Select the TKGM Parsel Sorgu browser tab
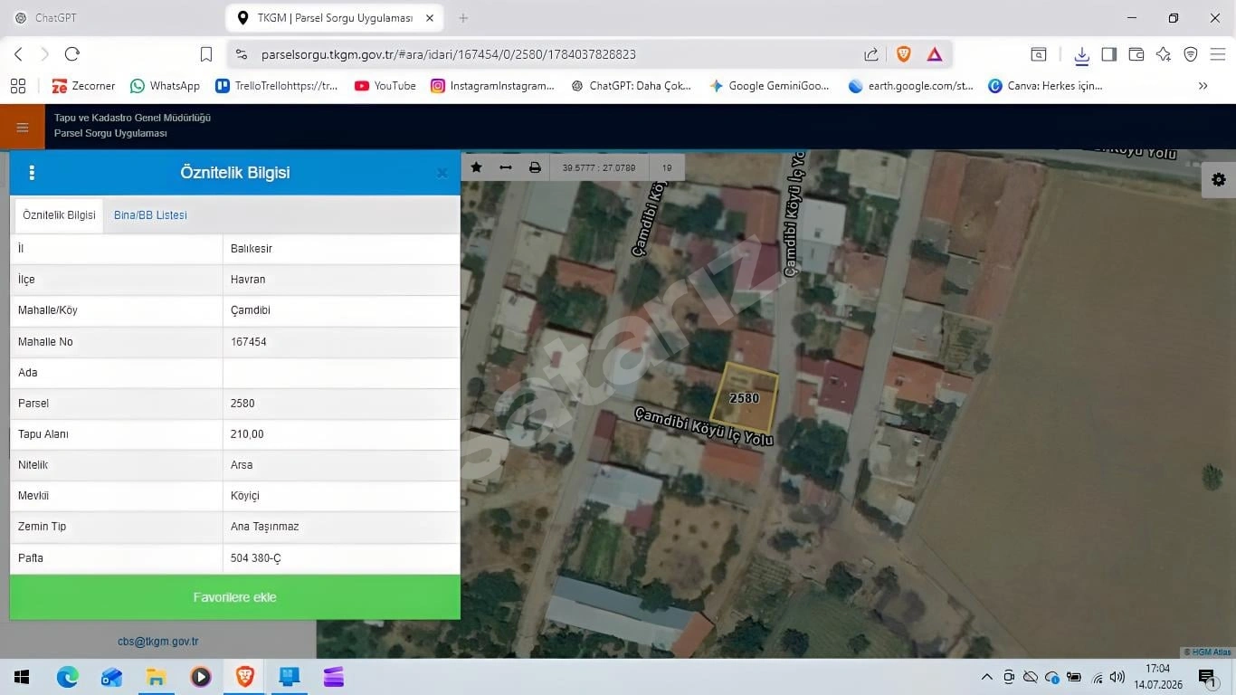Screen dimensions: 1236x695 point(335,18)
